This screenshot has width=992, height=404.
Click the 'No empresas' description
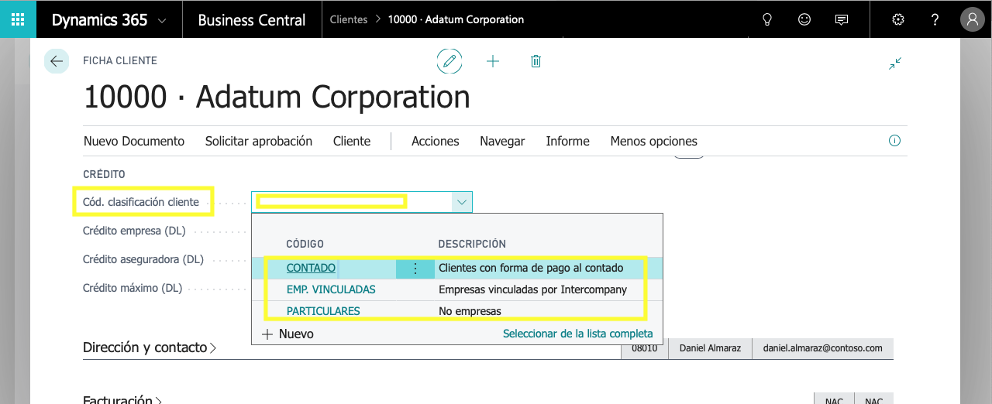click(x=470, y=311)
